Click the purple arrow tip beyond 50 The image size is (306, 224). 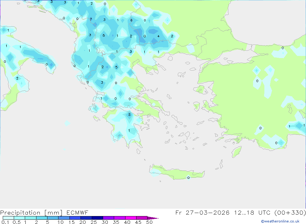(x=153, y=218)
